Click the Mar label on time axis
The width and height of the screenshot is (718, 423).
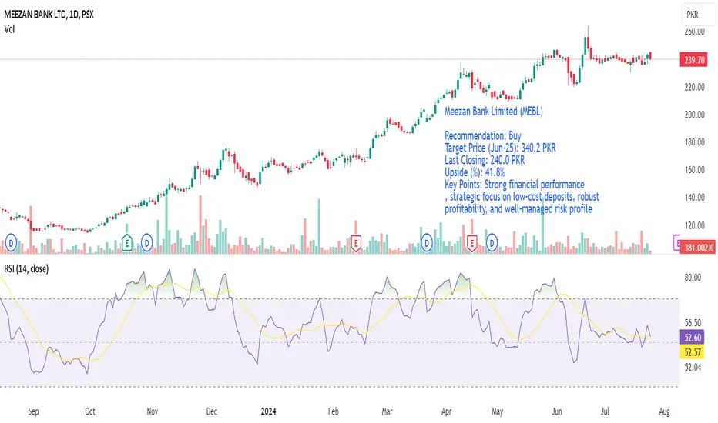tap(387, 411)
